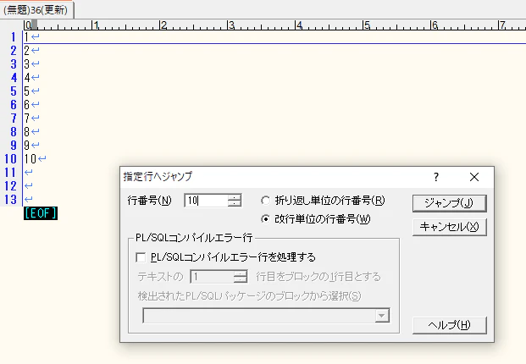Viewport: 526px width, 364px height.
Task: Click text '10' on editor line 10
Action: point(30,159)
